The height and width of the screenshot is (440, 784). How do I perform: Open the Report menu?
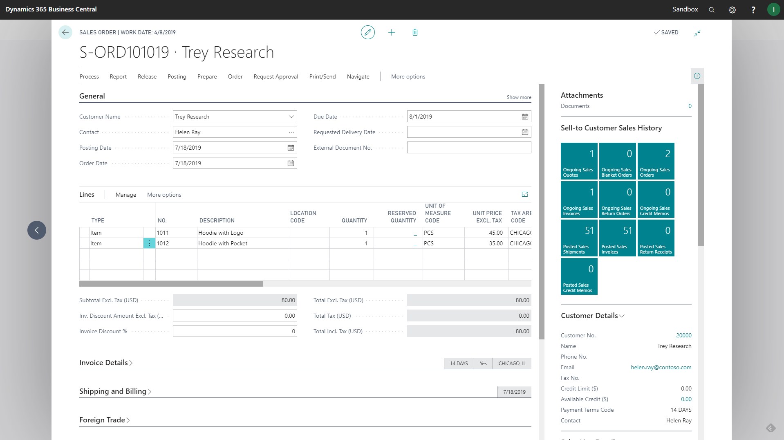pos(118,76)
